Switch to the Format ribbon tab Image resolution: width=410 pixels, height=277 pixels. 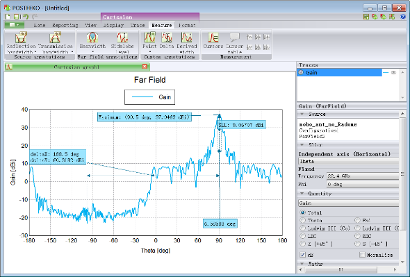click(187, 26)
